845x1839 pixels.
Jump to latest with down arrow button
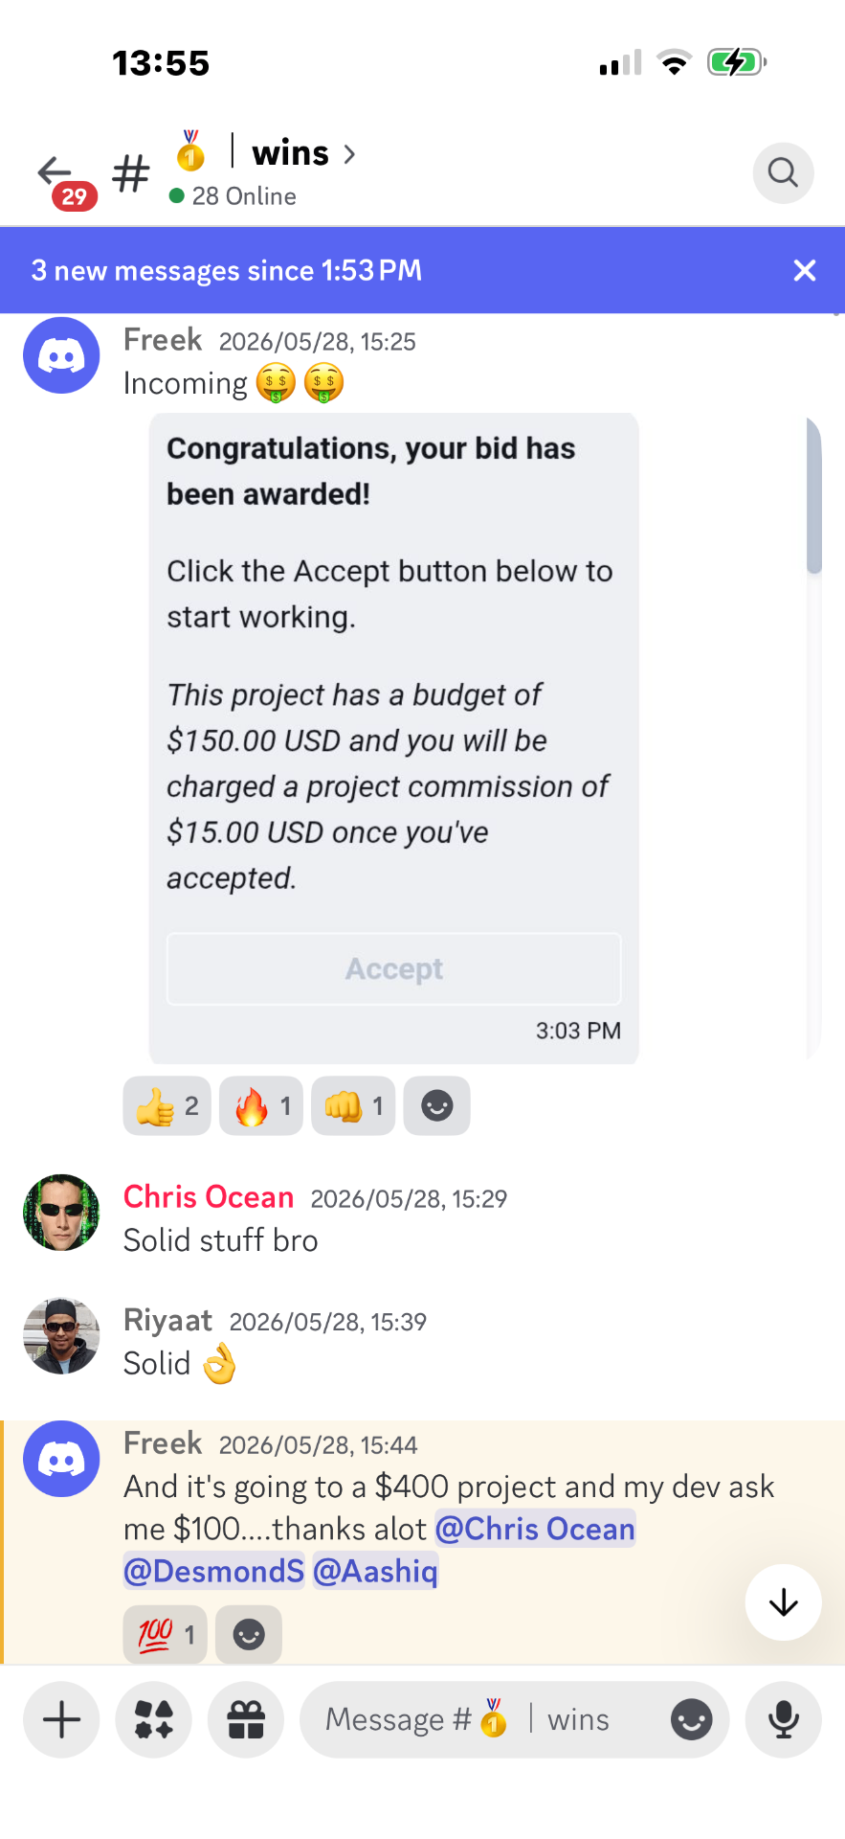pos(783,1602)
